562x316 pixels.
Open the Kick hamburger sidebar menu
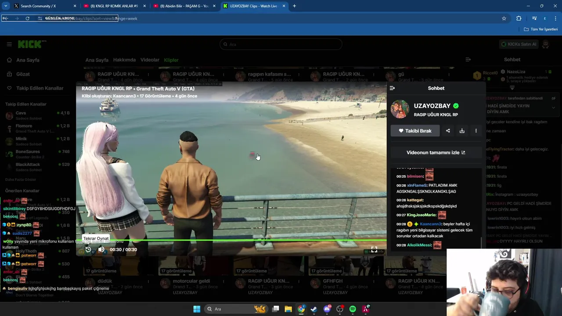pyautogui.click(x=9, y=44)
